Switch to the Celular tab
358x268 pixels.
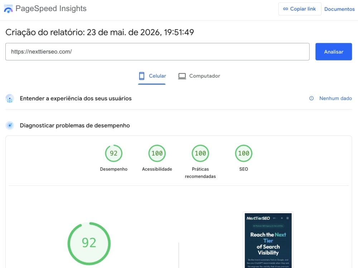coord(152,76)
